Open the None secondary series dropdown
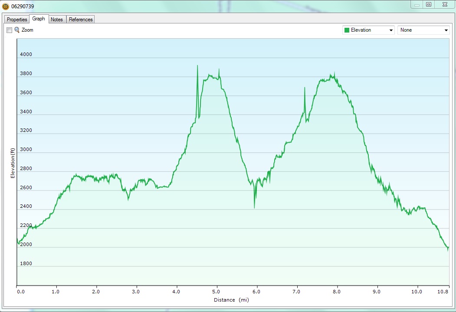 tap(423, 30)
